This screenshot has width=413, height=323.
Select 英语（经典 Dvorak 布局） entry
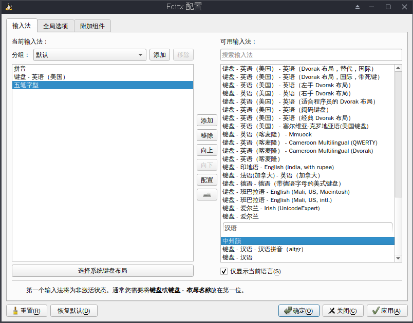(x=308, y=118)
